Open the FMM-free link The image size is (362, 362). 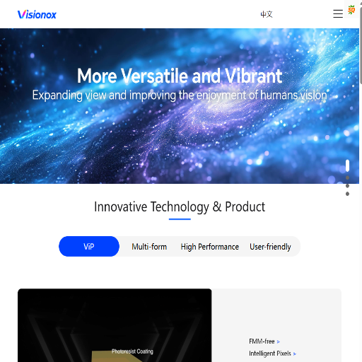pyautogui.click(x=262, y=341)
